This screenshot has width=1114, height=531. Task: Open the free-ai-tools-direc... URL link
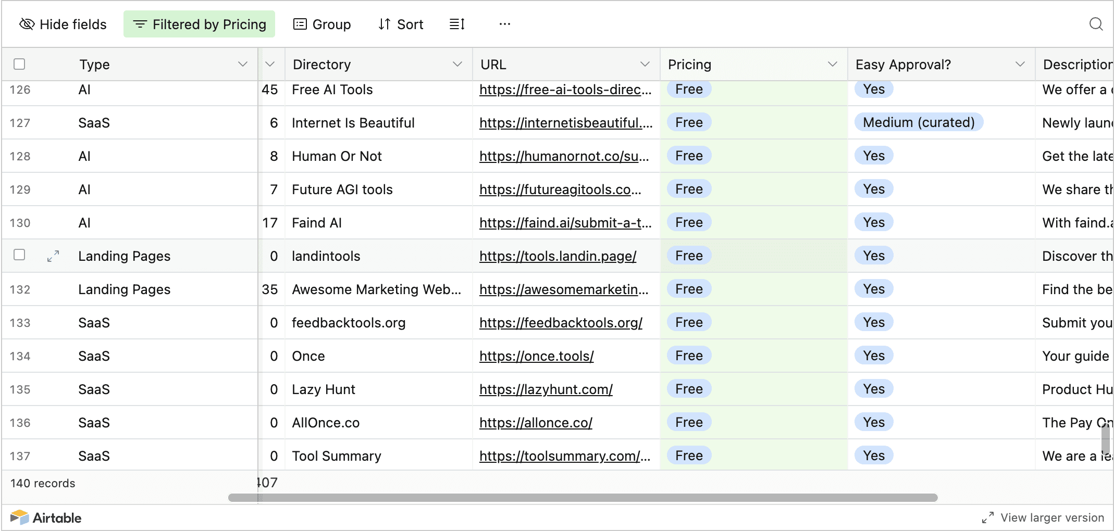pyautogui.click(x=565, y=90)
